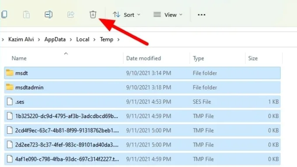Click the 2cd4f9ec file document icon
This screenshot has height=167, width=297.
pyautogui.click(x=10, y=130)
